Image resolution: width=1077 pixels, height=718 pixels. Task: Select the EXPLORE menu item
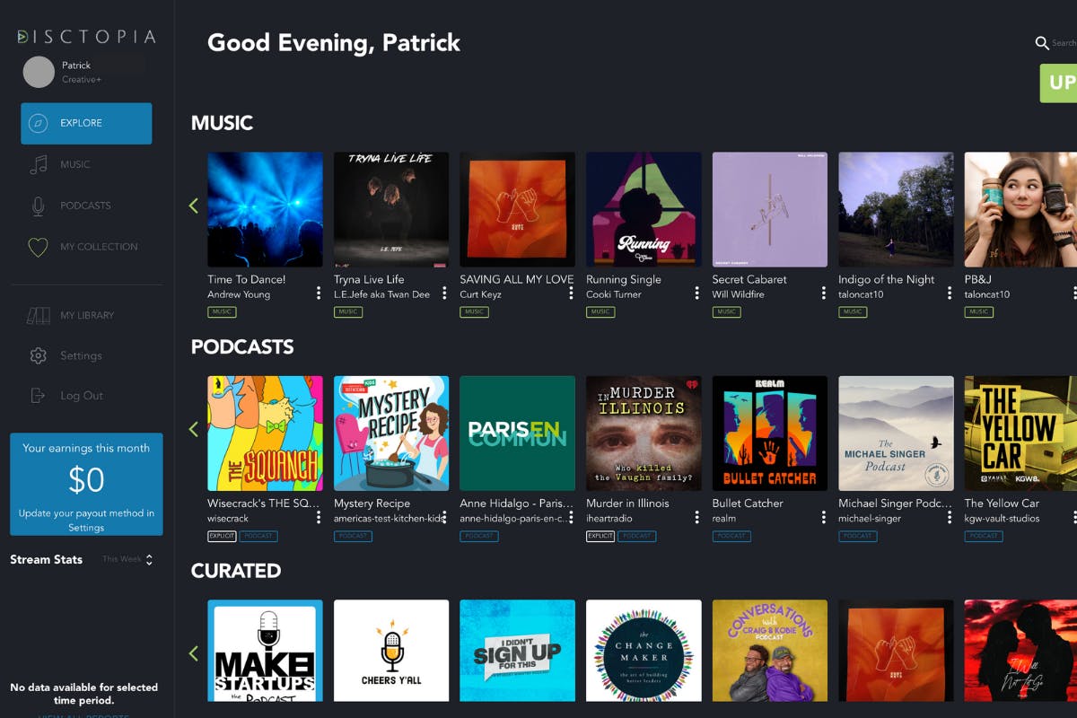[x=86, y=124]
